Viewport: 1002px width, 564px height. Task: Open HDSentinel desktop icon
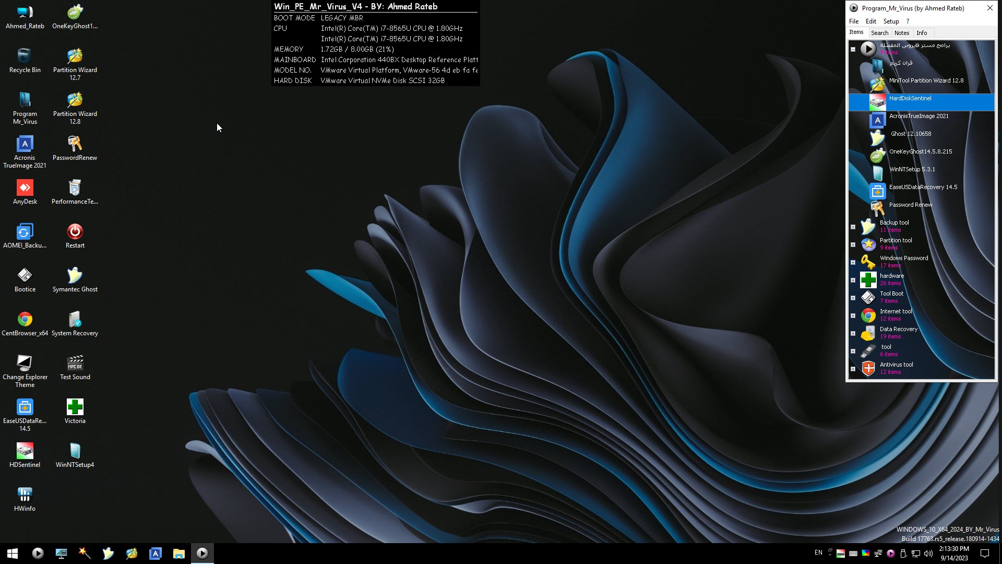pyautogui.click(x=25, y=456)
